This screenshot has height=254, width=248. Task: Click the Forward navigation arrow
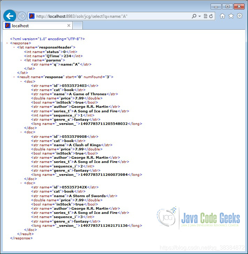(x=22, y=16)
